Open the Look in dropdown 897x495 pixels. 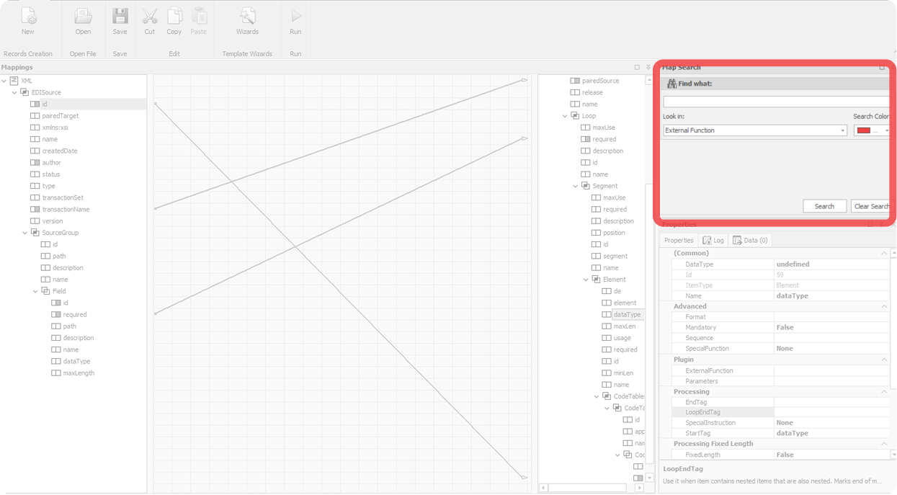tap(842, 130)
